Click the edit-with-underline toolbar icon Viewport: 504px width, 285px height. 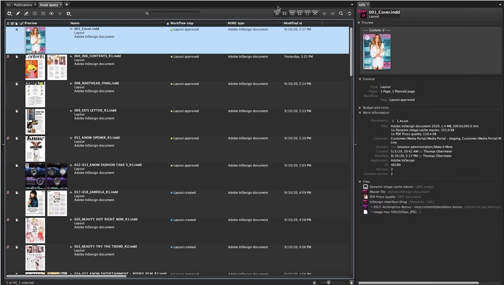(27, 14)
